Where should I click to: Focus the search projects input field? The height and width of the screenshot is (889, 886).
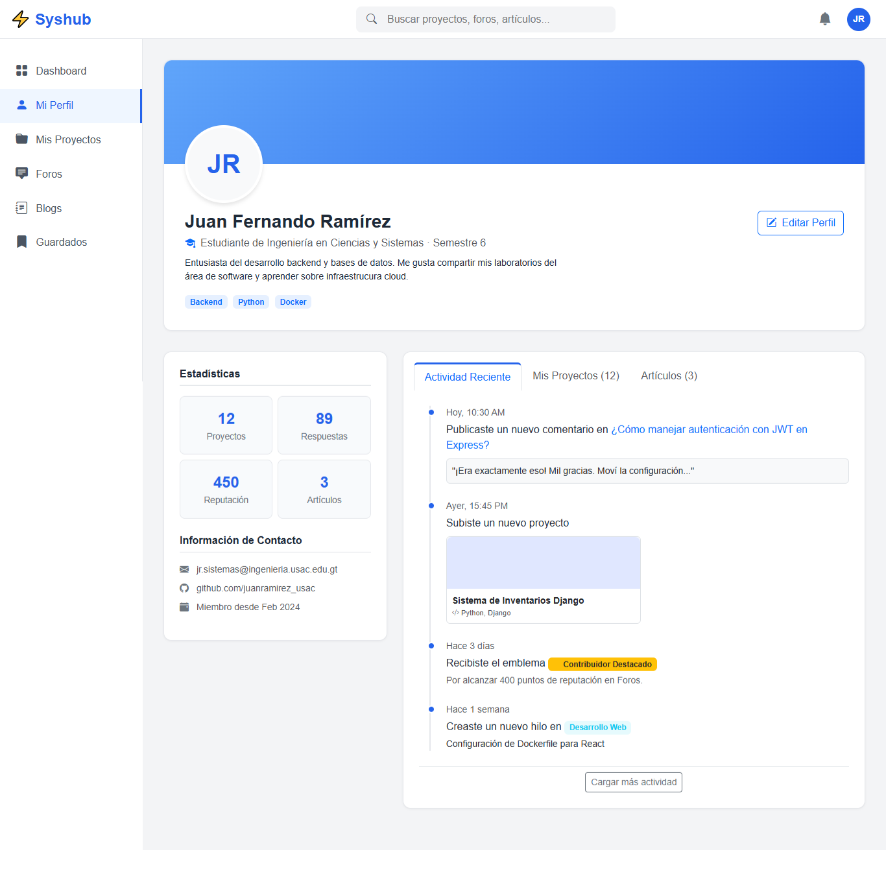(493, 19)
